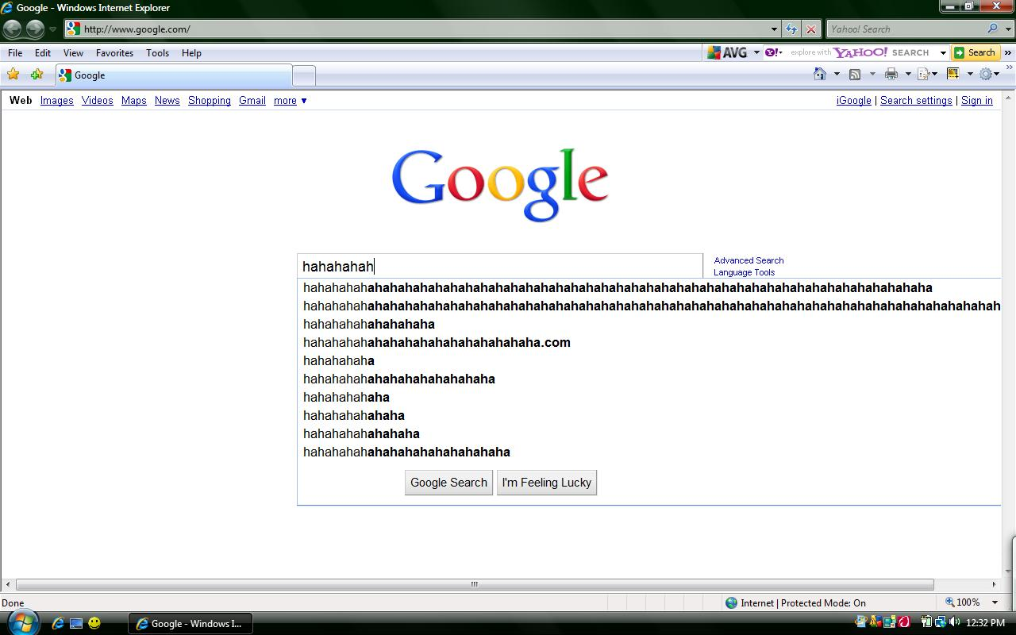Expand the RSS feeds dropdown arrow
Image resolution: width=1016 pixels, height=635 pixels.
[872, 74]
